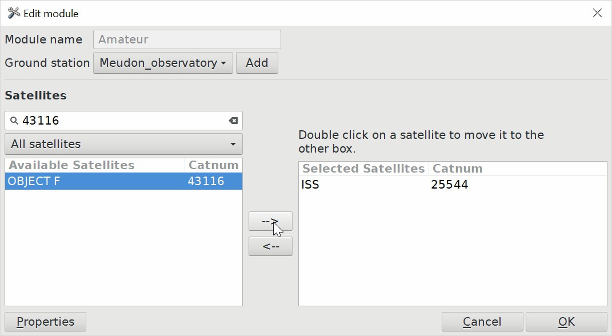Sort available list by Catnum header
This screenshot has width=612, height=336.
tap(213, 165)
